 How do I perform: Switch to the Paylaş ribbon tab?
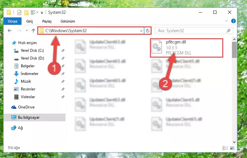point(47,21)
